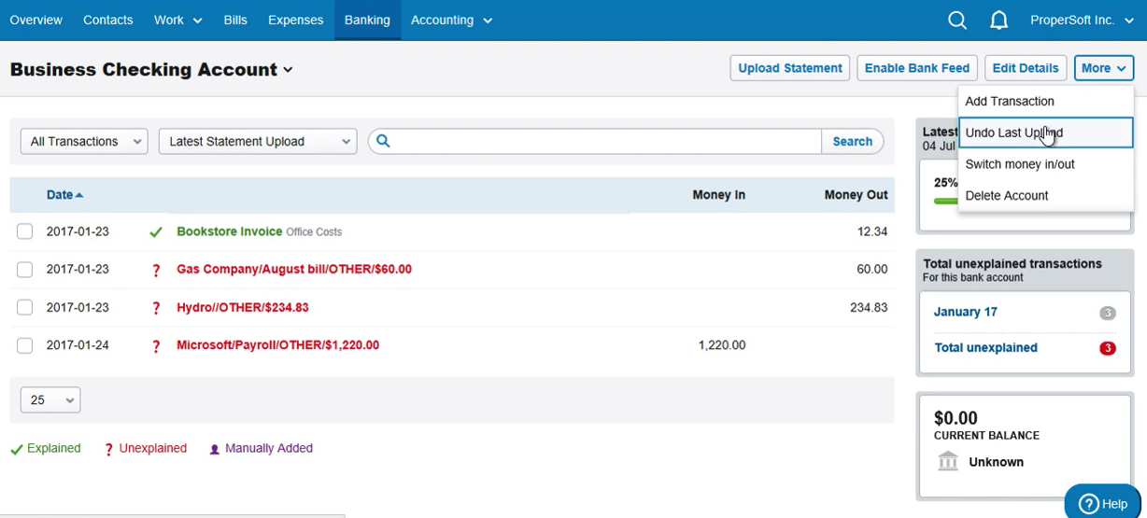Expand the Work menu
1147x518 pixels.
point(177,20)
